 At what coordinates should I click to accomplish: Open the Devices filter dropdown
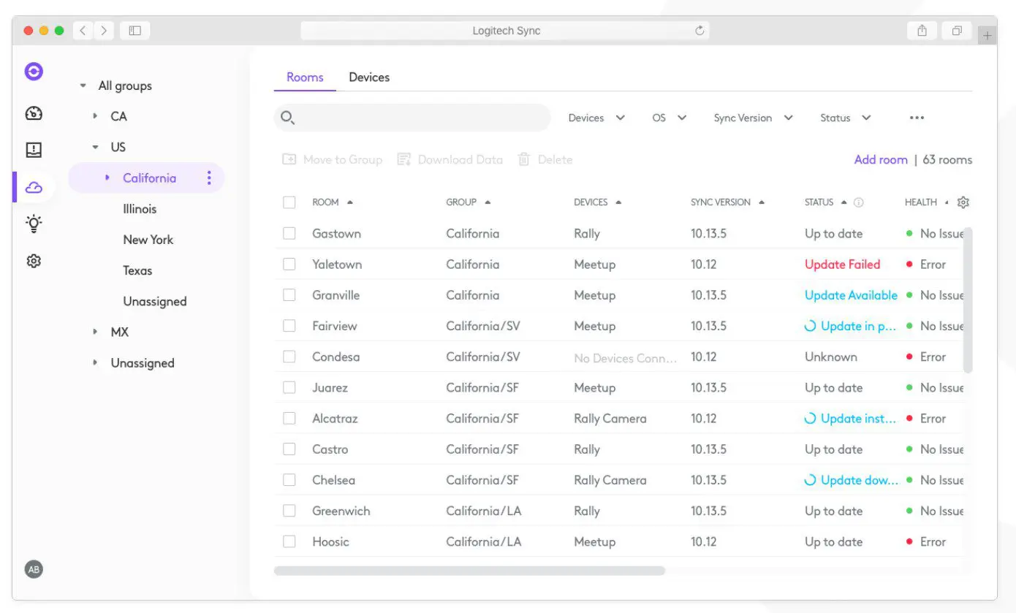(596, 118)
